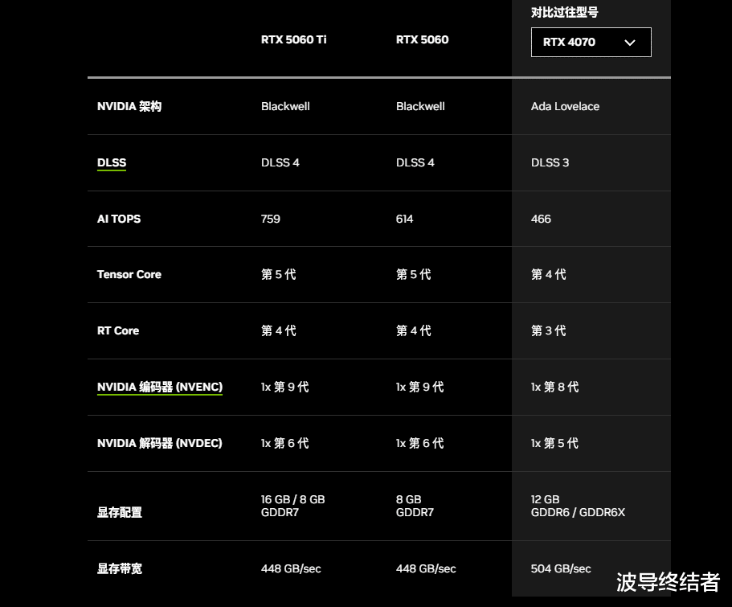
Task: Click the Tensor Core row label
Action: point(129,274)
